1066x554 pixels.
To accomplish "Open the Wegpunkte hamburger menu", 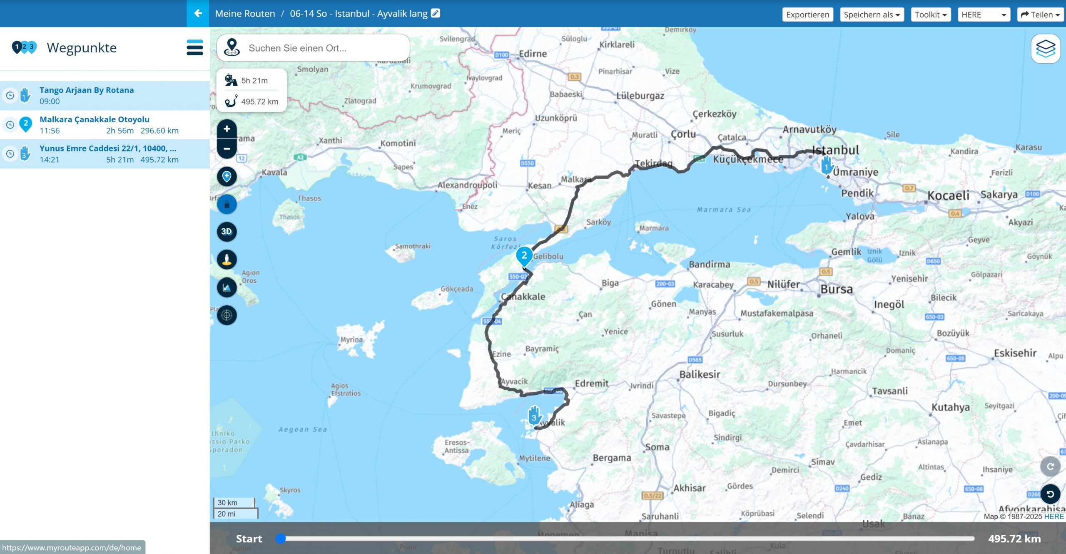I will point(194,47).
